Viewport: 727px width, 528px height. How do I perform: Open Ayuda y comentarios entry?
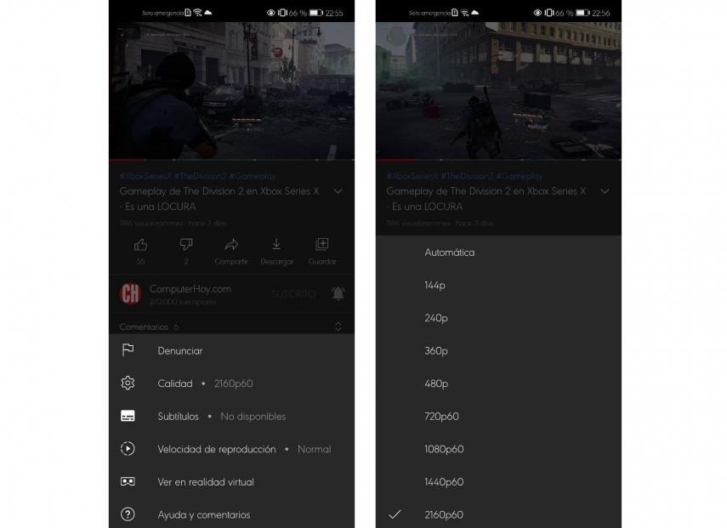231,514
